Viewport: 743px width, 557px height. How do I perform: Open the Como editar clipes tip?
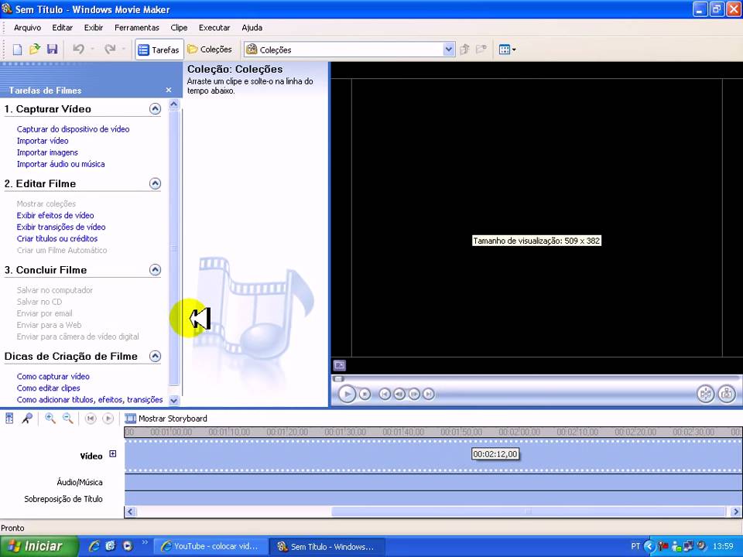(48, 388)
